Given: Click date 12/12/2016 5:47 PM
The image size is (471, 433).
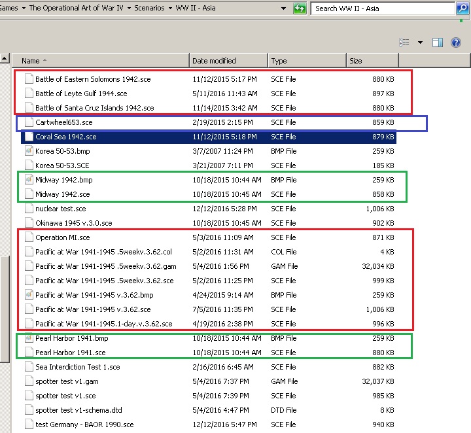Looking at the screenshot, I should click(224, 424).
